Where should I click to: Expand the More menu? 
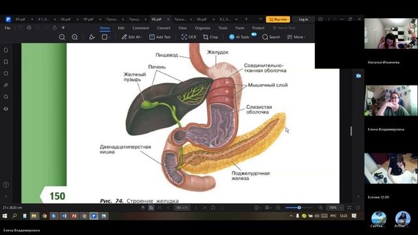coord(296,37)
